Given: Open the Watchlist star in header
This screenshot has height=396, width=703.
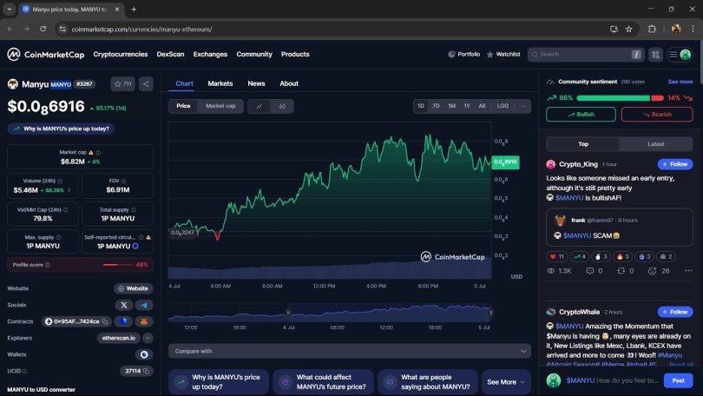Looking at the screenshot, I should tap(490, 54).
